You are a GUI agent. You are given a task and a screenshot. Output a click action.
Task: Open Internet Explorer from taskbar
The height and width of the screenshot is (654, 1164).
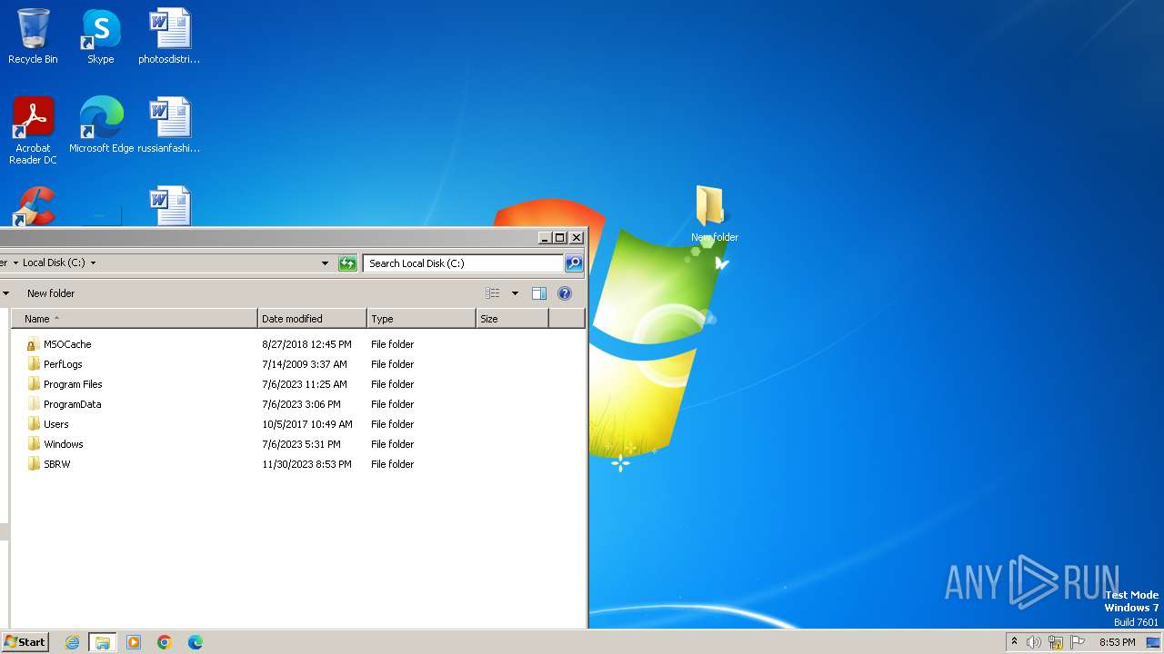click(x=73, y=642)
